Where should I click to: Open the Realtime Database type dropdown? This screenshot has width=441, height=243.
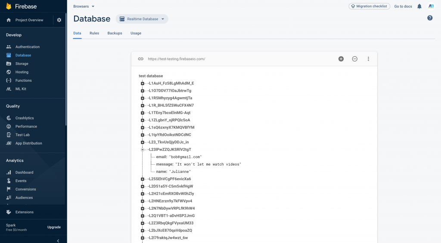pos(142,19)
